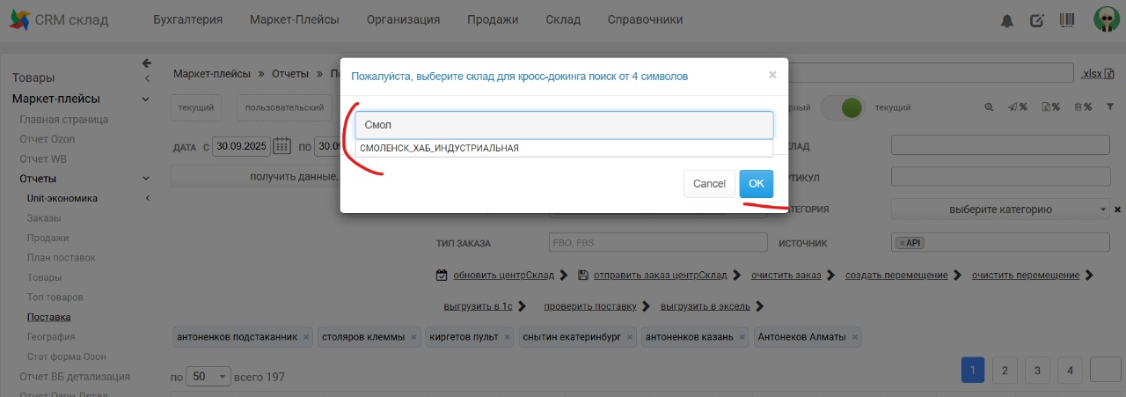Click the barcode scanner icon

click(1067, 20)
